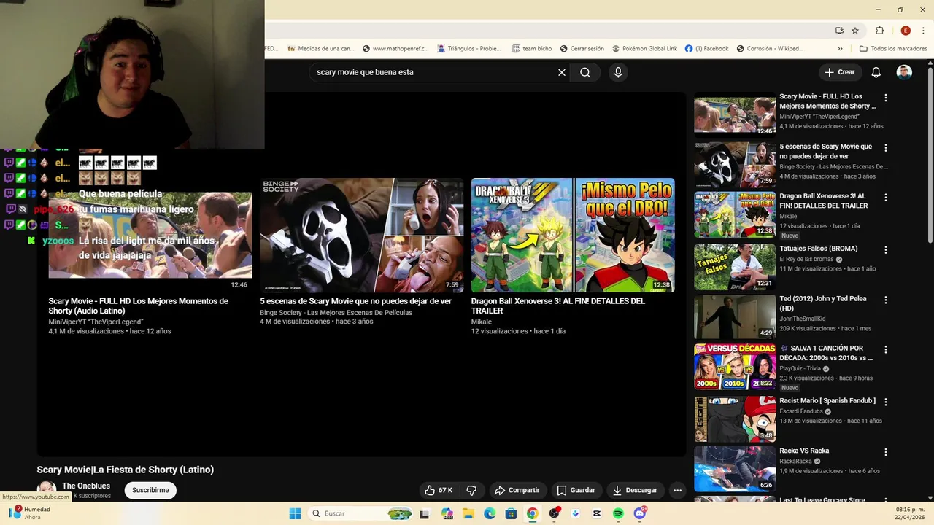Open taskbar clock and date
Viewport: 934px width, 525px height.
tap(910, 513)
